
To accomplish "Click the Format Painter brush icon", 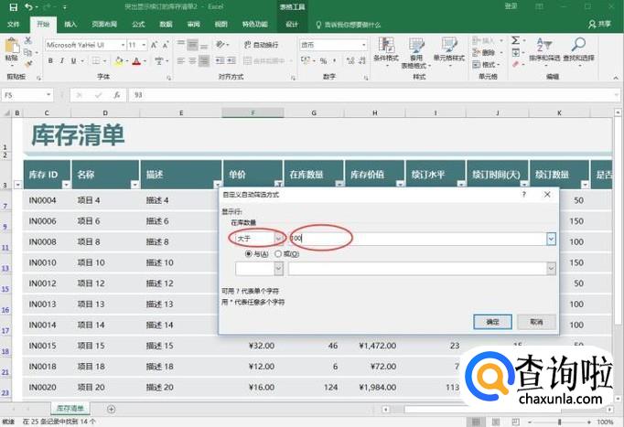I will pos(27,64).
